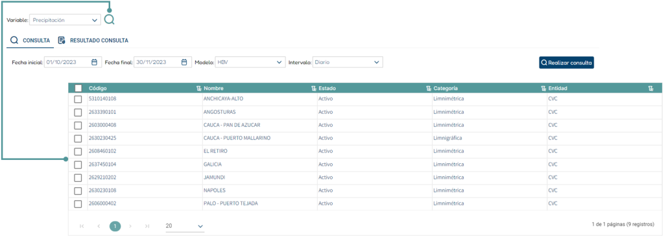Screen dimensions: 664x237
Task: Click code 2603000408
Action: [102, 125]
